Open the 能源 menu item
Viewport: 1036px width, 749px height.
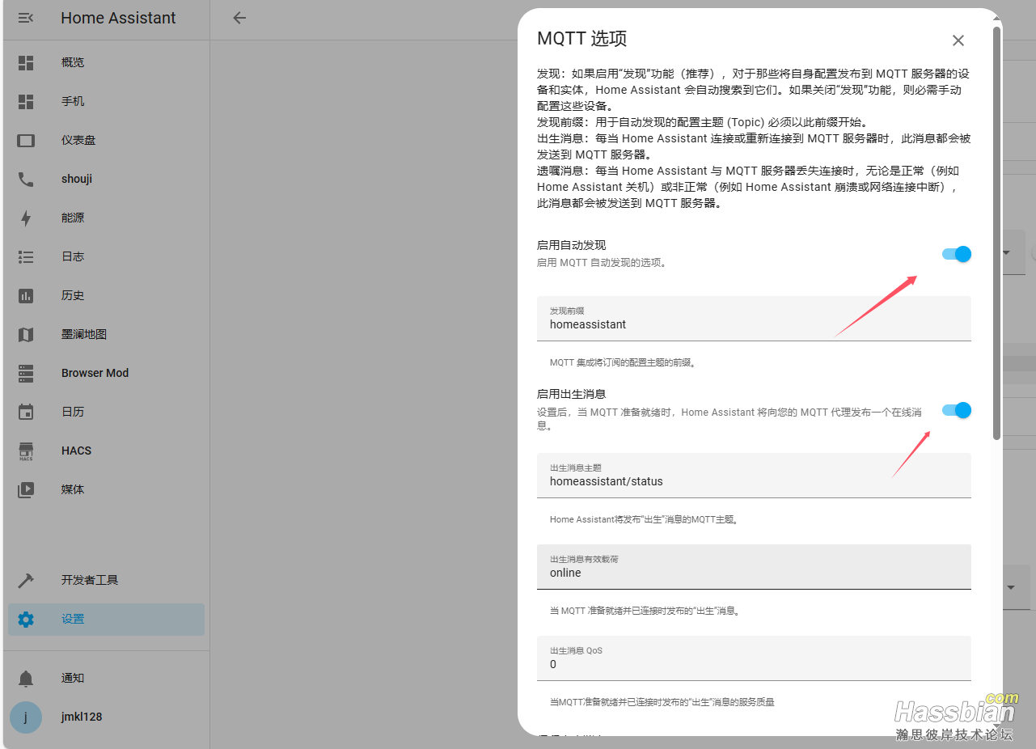(106, 218)
